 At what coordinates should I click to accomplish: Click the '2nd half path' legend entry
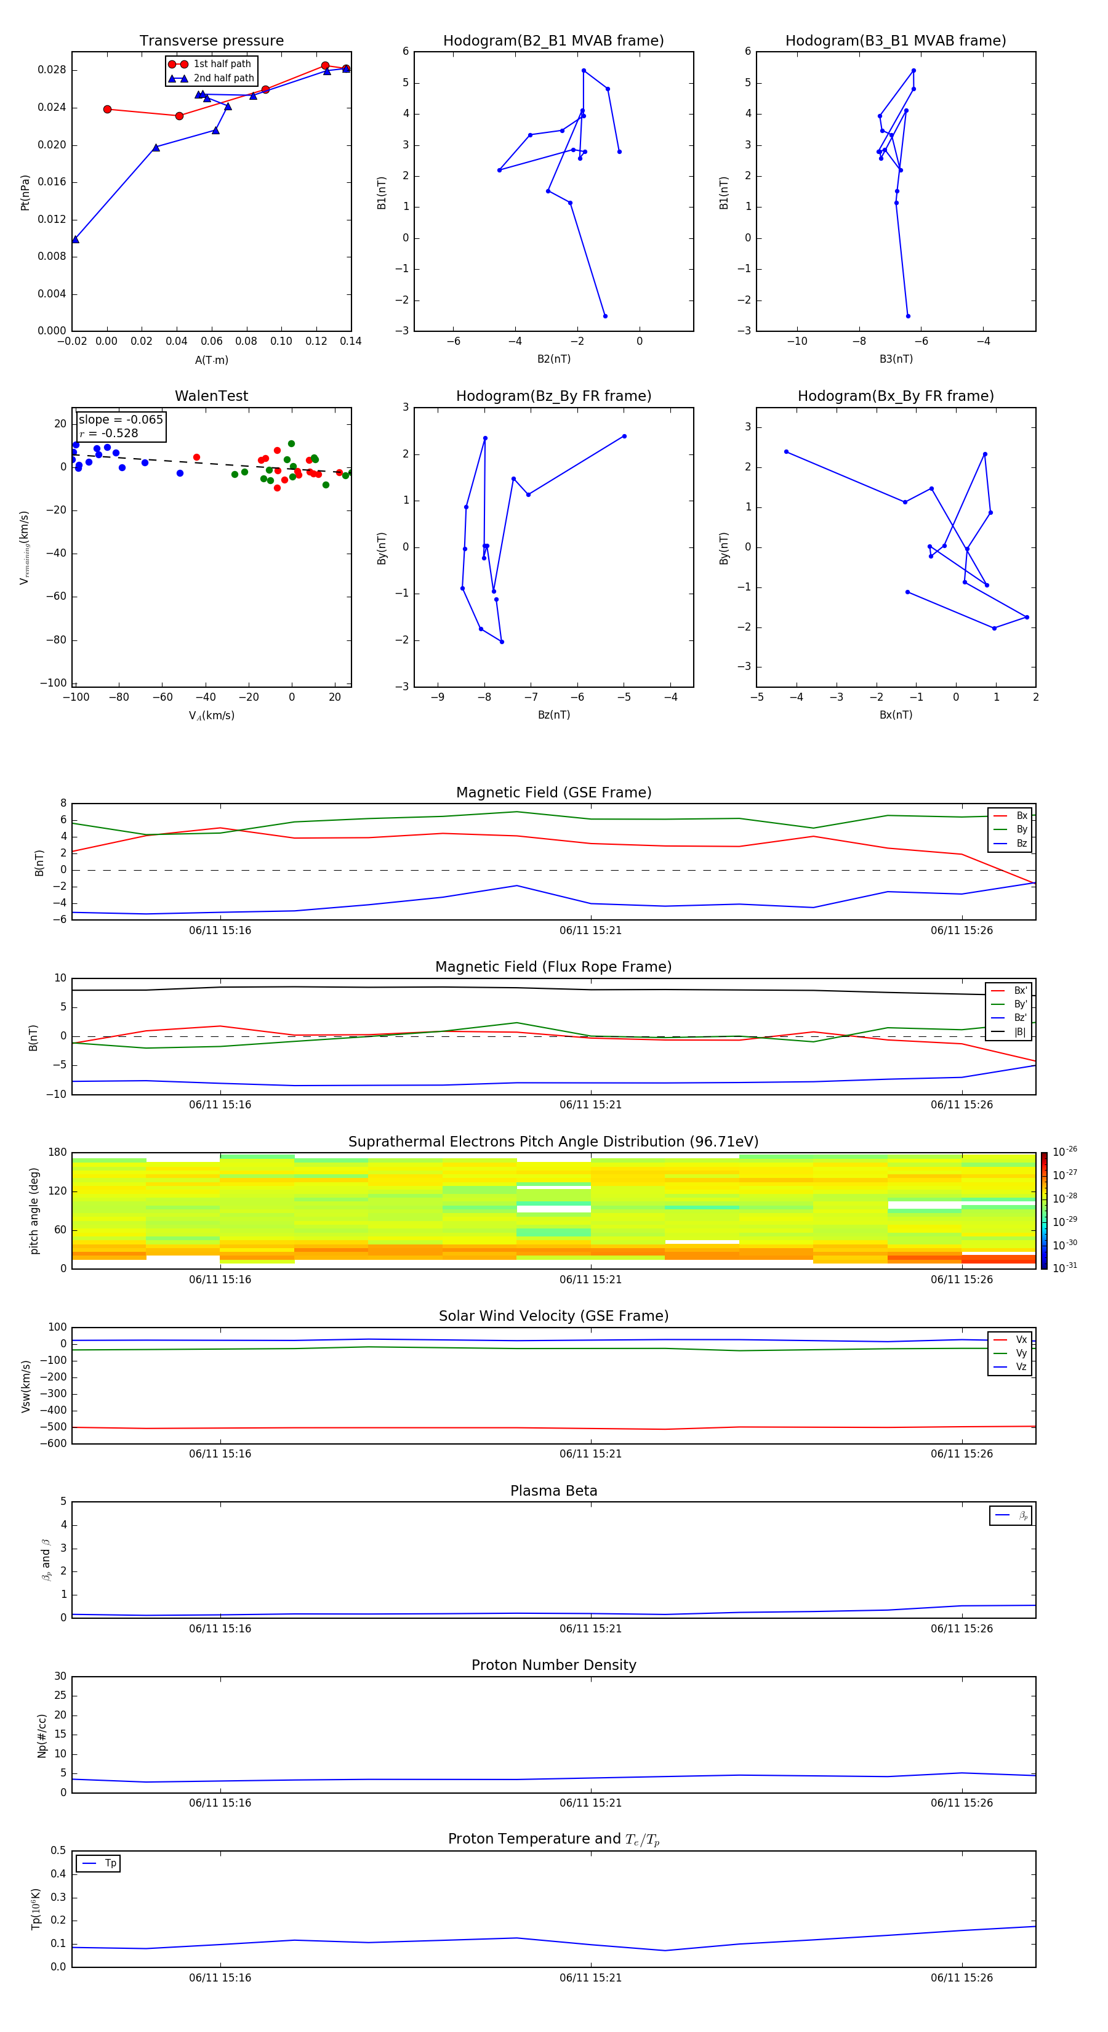[x=211, y=78]
